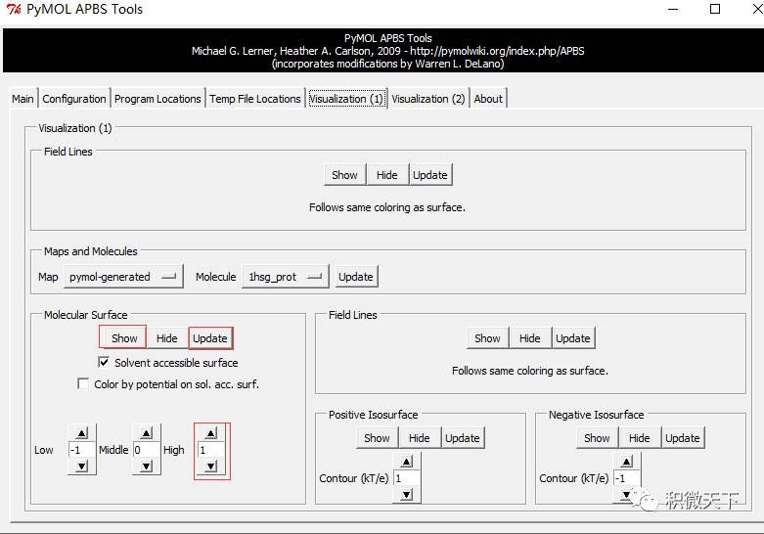Hide the Negative Isosurface
The height and width of the screenshot is (534, 764).
(x=639, y=438)
